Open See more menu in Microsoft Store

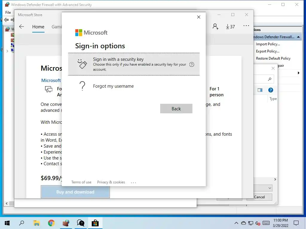click(246, 26)
